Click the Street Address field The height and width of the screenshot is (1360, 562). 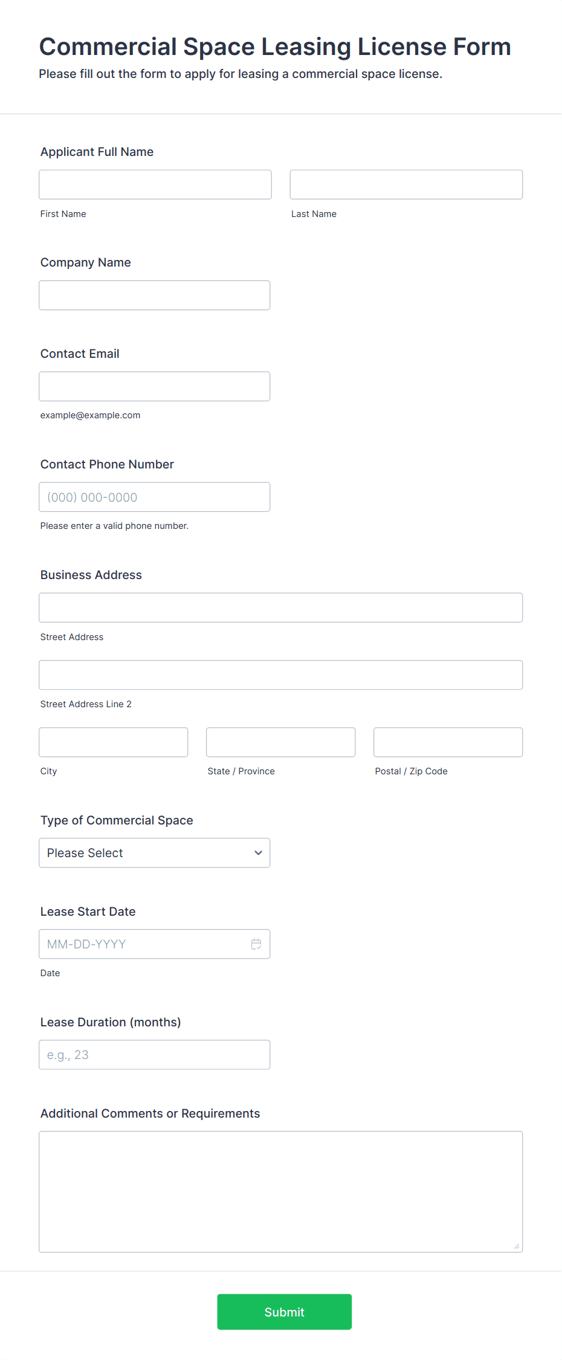280,607
